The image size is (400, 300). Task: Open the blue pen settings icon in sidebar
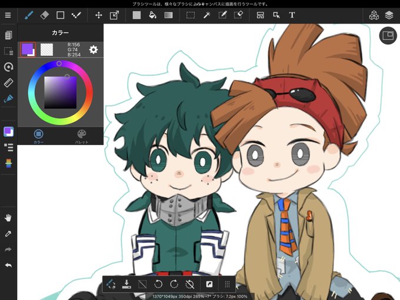point(8,98)
